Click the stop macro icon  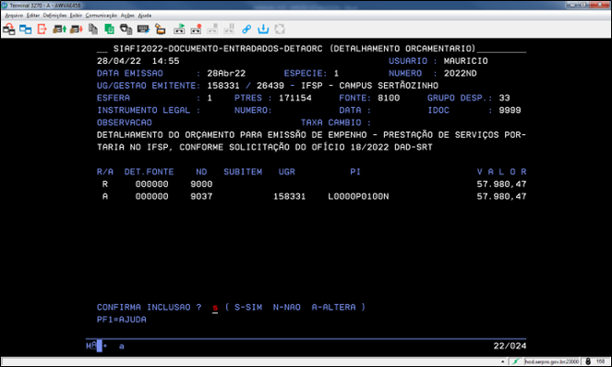click(212, 29)
